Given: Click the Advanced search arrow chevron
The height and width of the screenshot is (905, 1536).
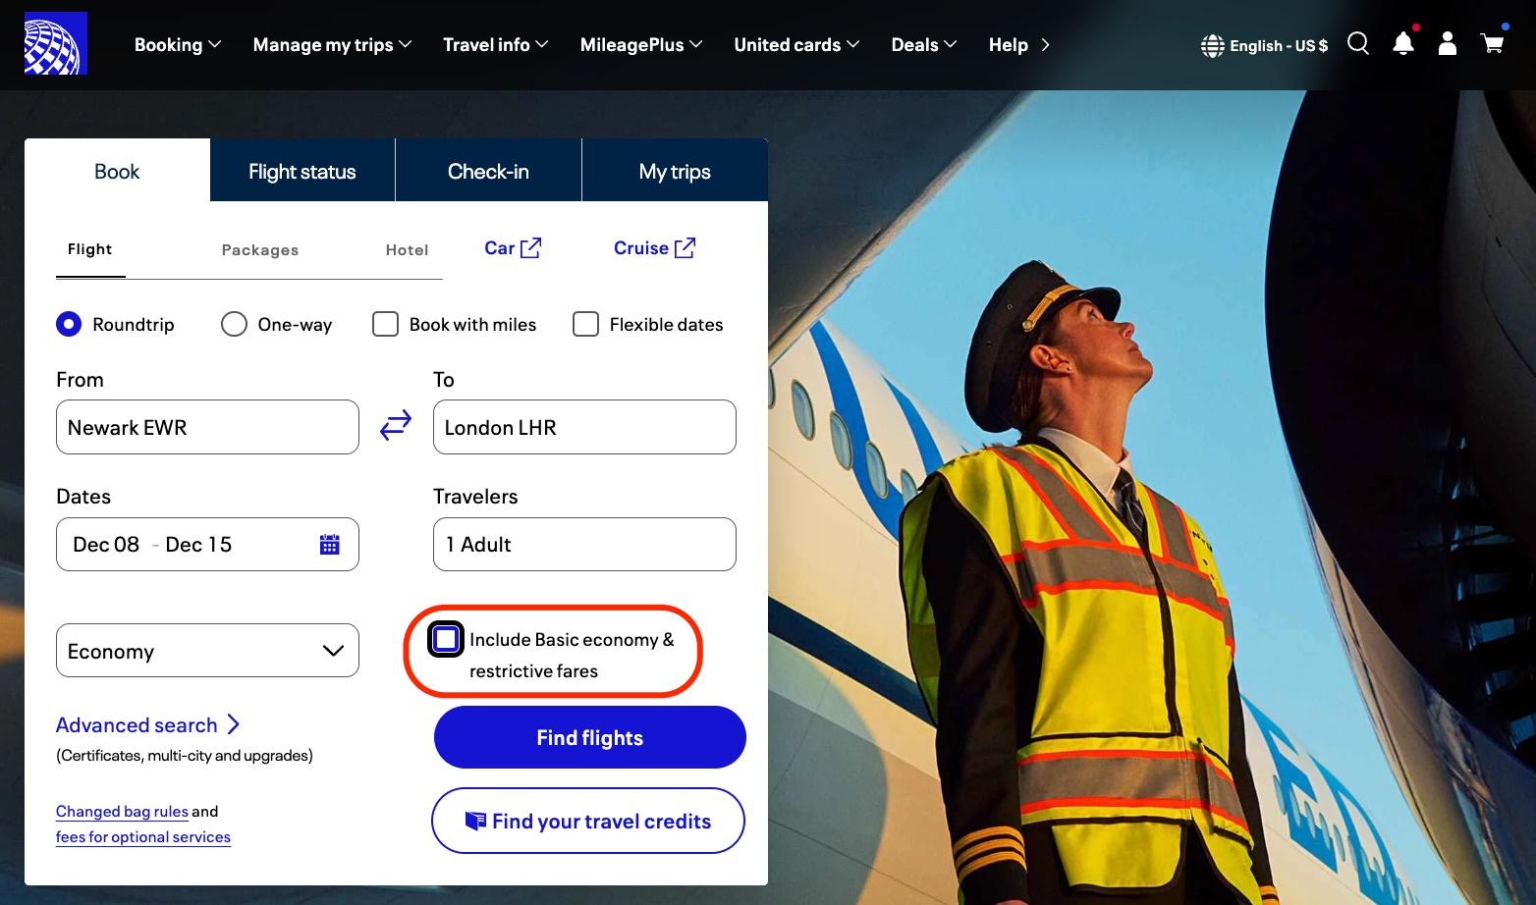Looking at the screenshot, I should click(x=234, y=724).
